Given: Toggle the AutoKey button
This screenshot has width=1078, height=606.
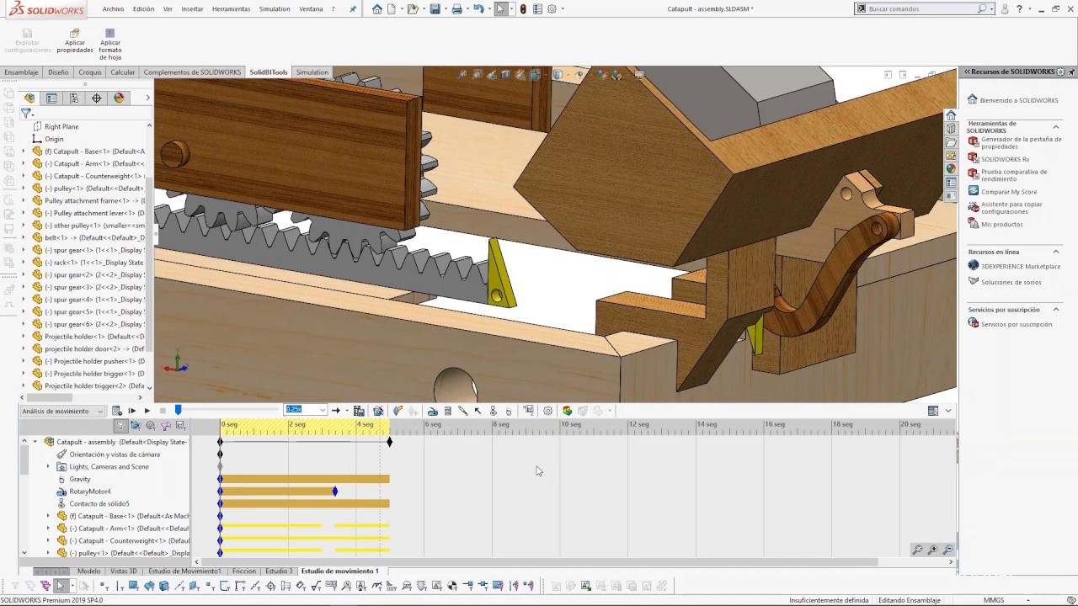Looking at the screenshot, I should click(x=398, y=411).
